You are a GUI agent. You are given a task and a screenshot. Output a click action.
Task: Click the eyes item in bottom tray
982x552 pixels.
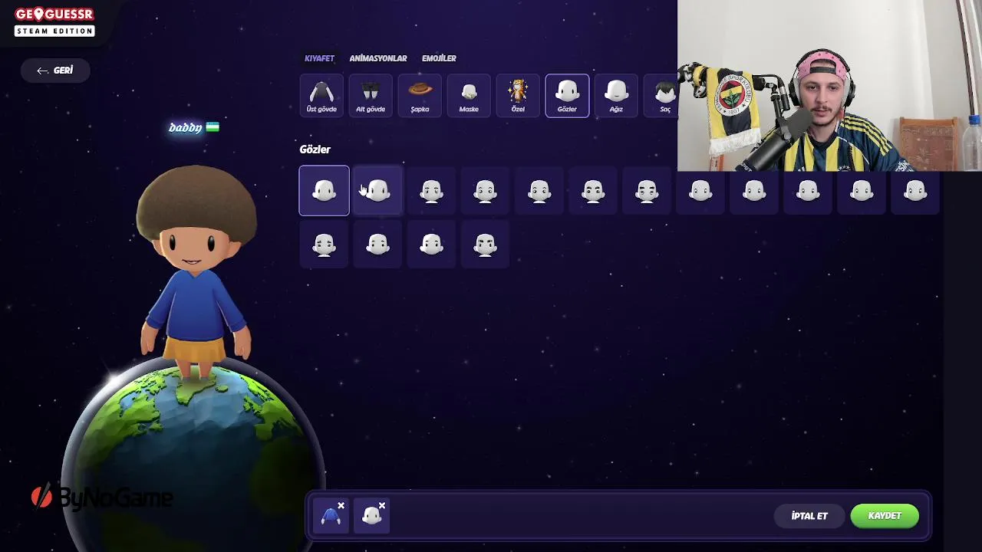pos(372,516)
